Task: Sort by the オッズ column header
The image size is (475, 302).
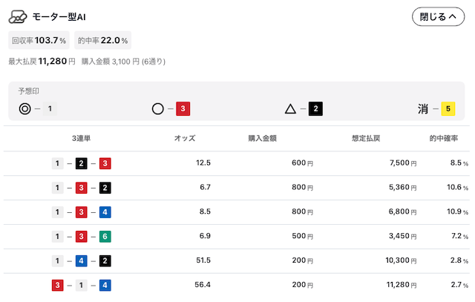Action: (x=185, y=138)
